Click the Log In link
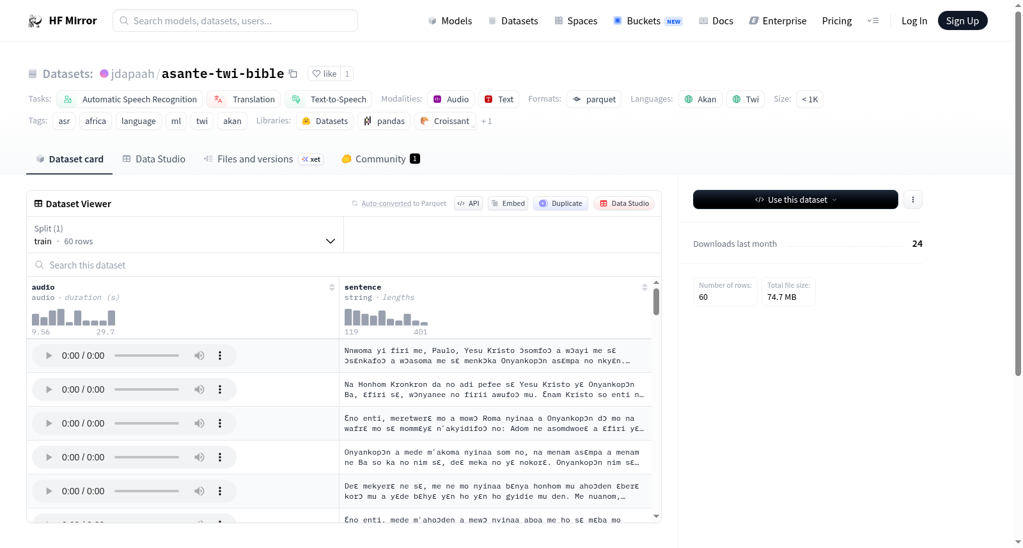The height and width of the screenshot is (548, 1023). (x=914, y=20)
